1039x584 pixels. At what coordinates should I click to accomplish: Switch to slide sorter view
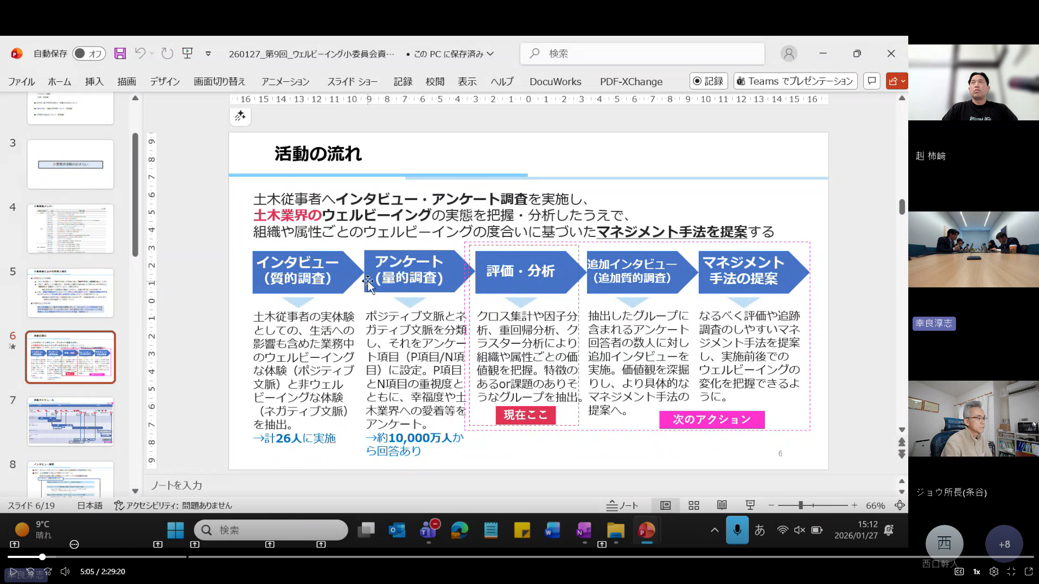pos(693,505)
